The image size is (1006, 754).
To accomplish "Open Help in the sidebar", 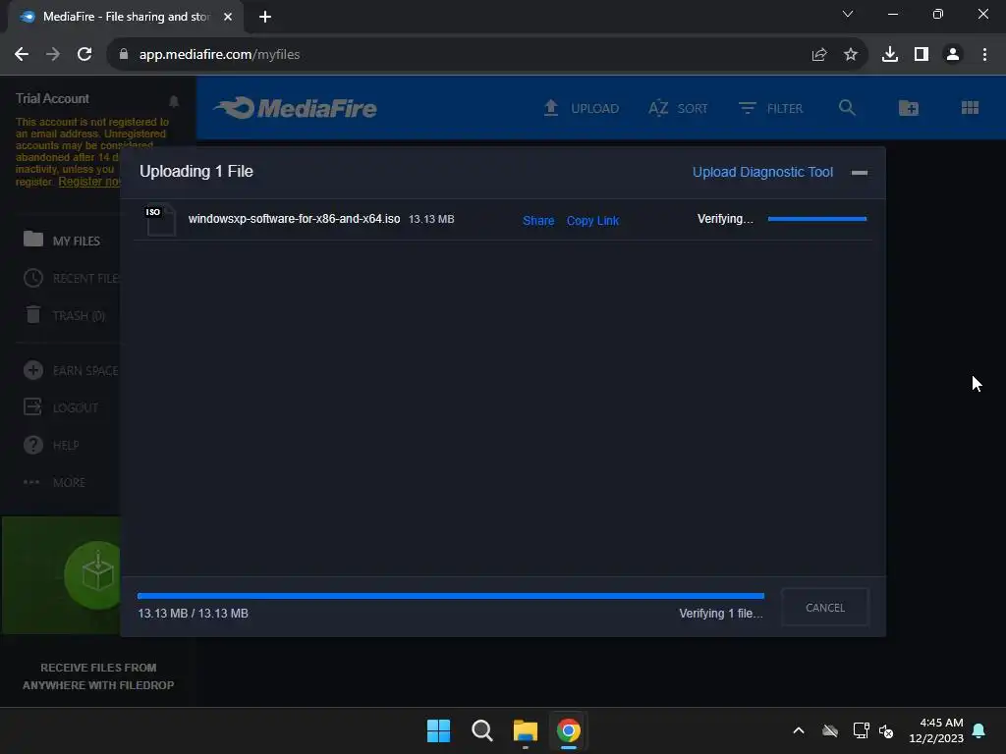I will point(51,445).
